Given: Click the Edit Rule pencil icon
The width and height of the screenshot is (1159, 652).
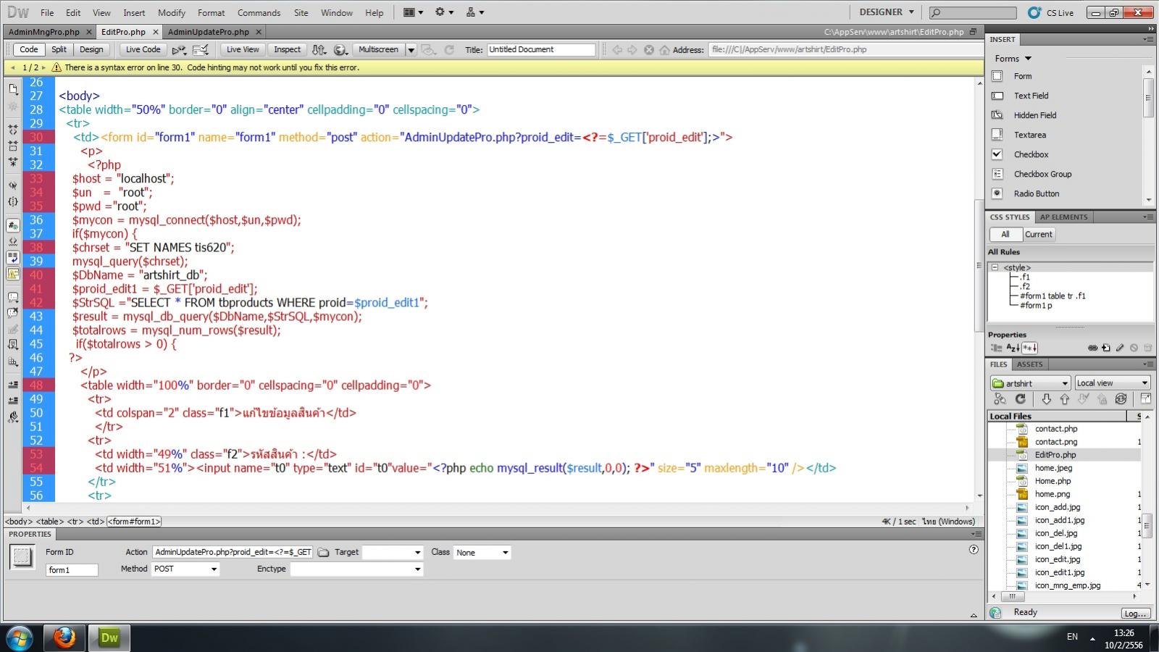Looking at the screenshot, I should click(x=1120, y=348).
